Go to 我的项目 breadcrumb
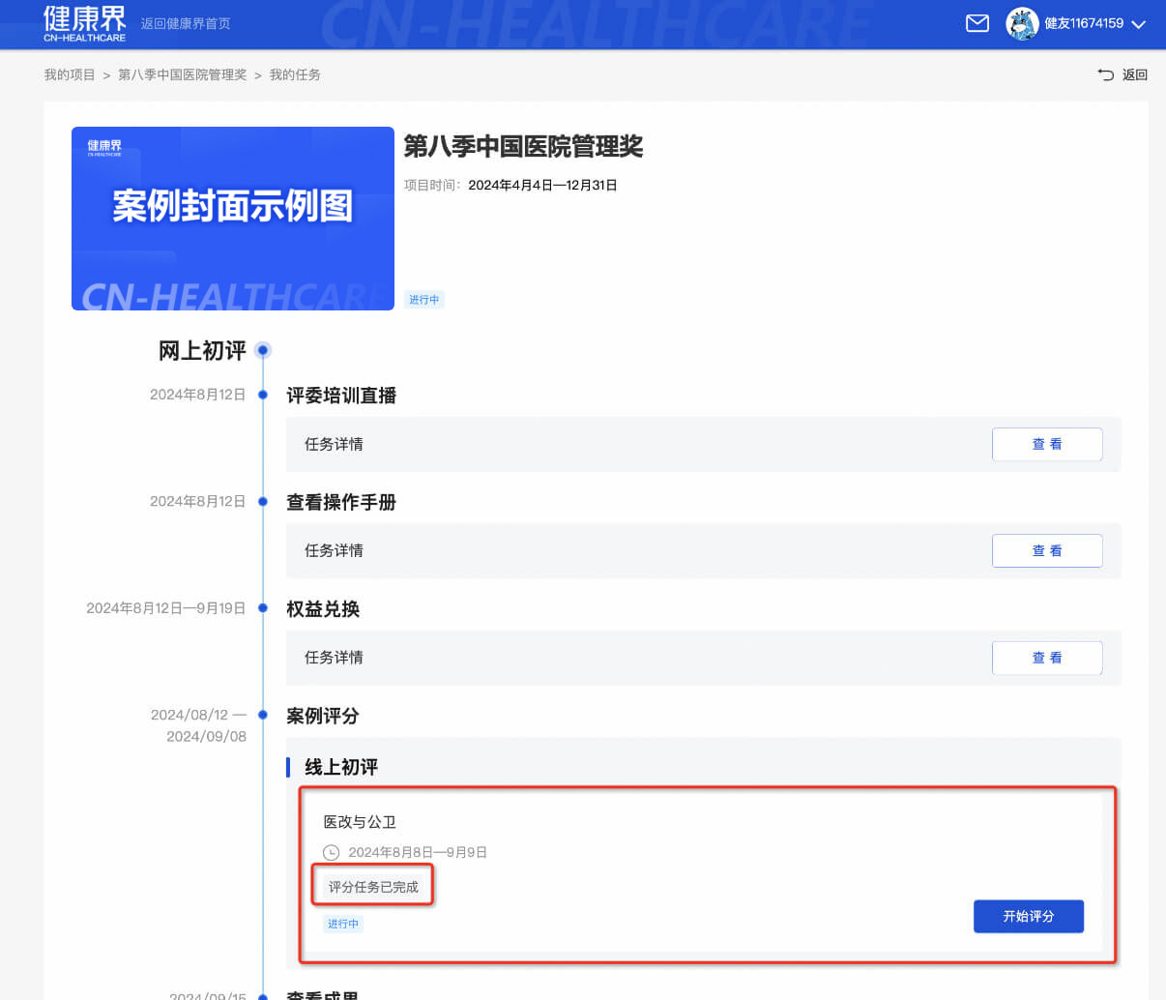This screenshot has height=1000, width=1166. click(x=70, y=74)
